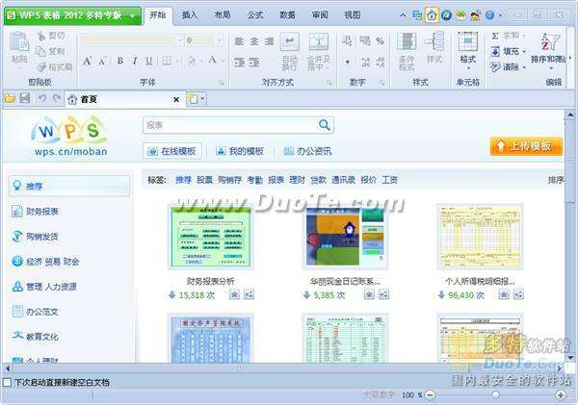
Task: Increase font size with large A
Action: click(88, 61)
